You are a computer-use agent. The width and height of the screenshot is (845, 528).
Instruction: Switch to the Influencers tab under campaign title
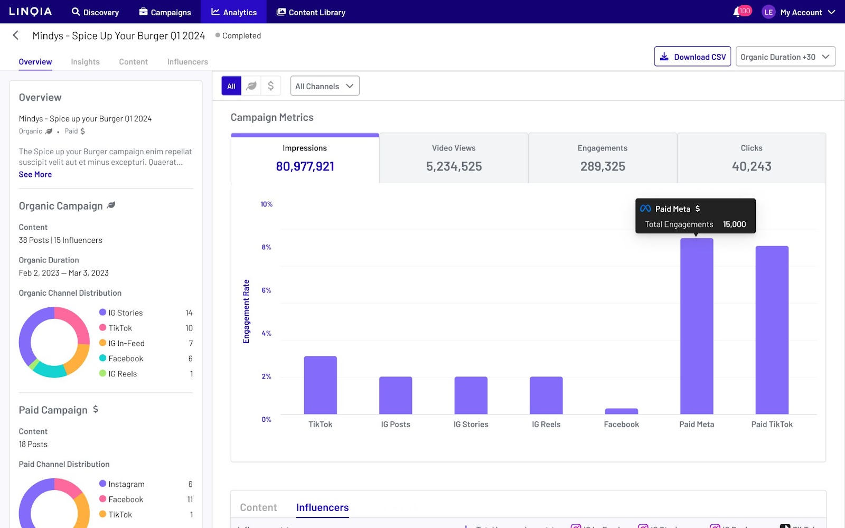point(187,62)
